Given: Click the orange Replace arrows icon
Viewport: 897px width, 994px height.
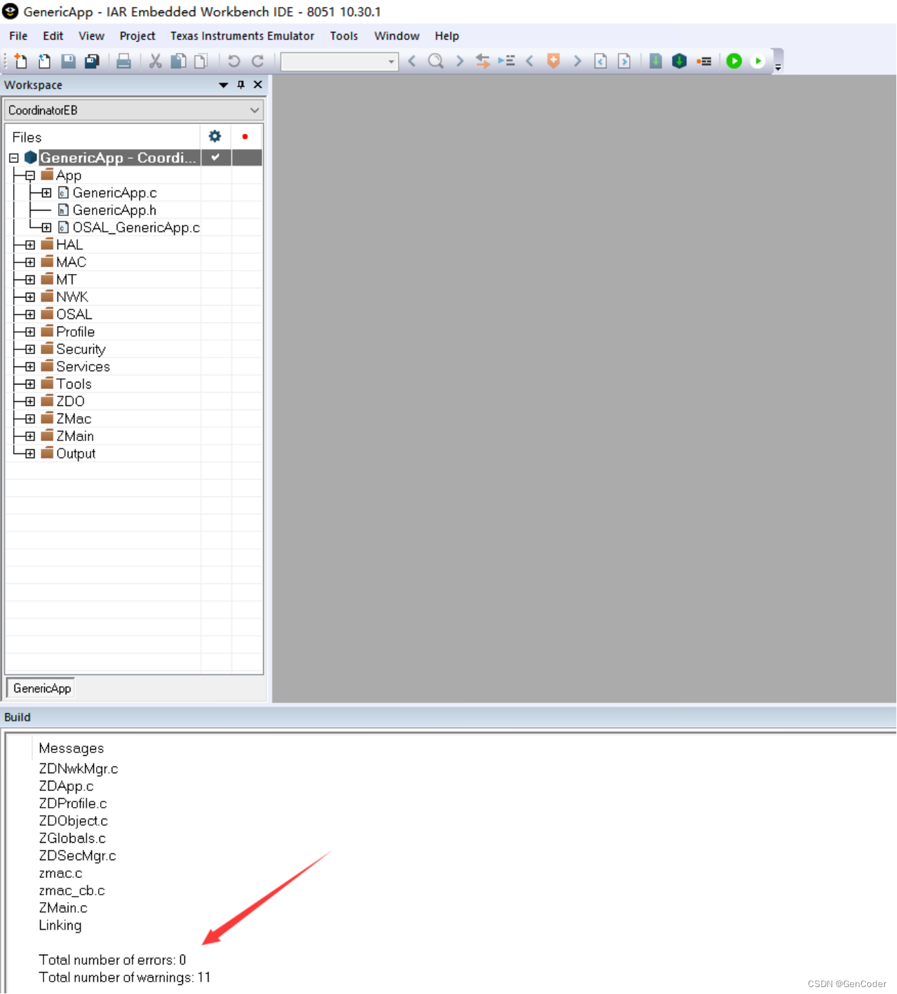Looking at the screenshot, I should [x=483, y=61].
